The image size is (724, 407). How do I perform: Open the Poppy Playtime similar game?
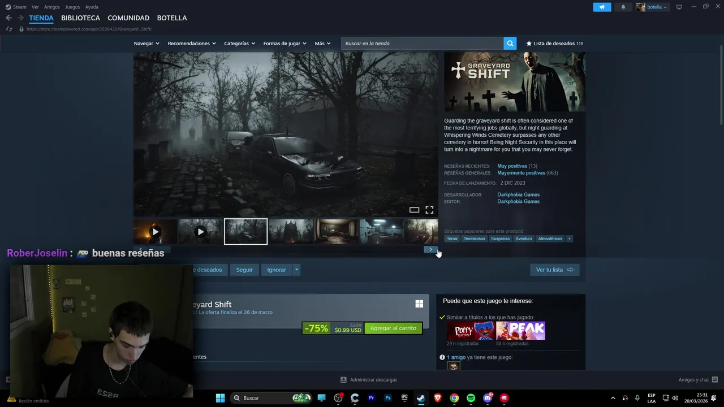click(x=471, y=331)
